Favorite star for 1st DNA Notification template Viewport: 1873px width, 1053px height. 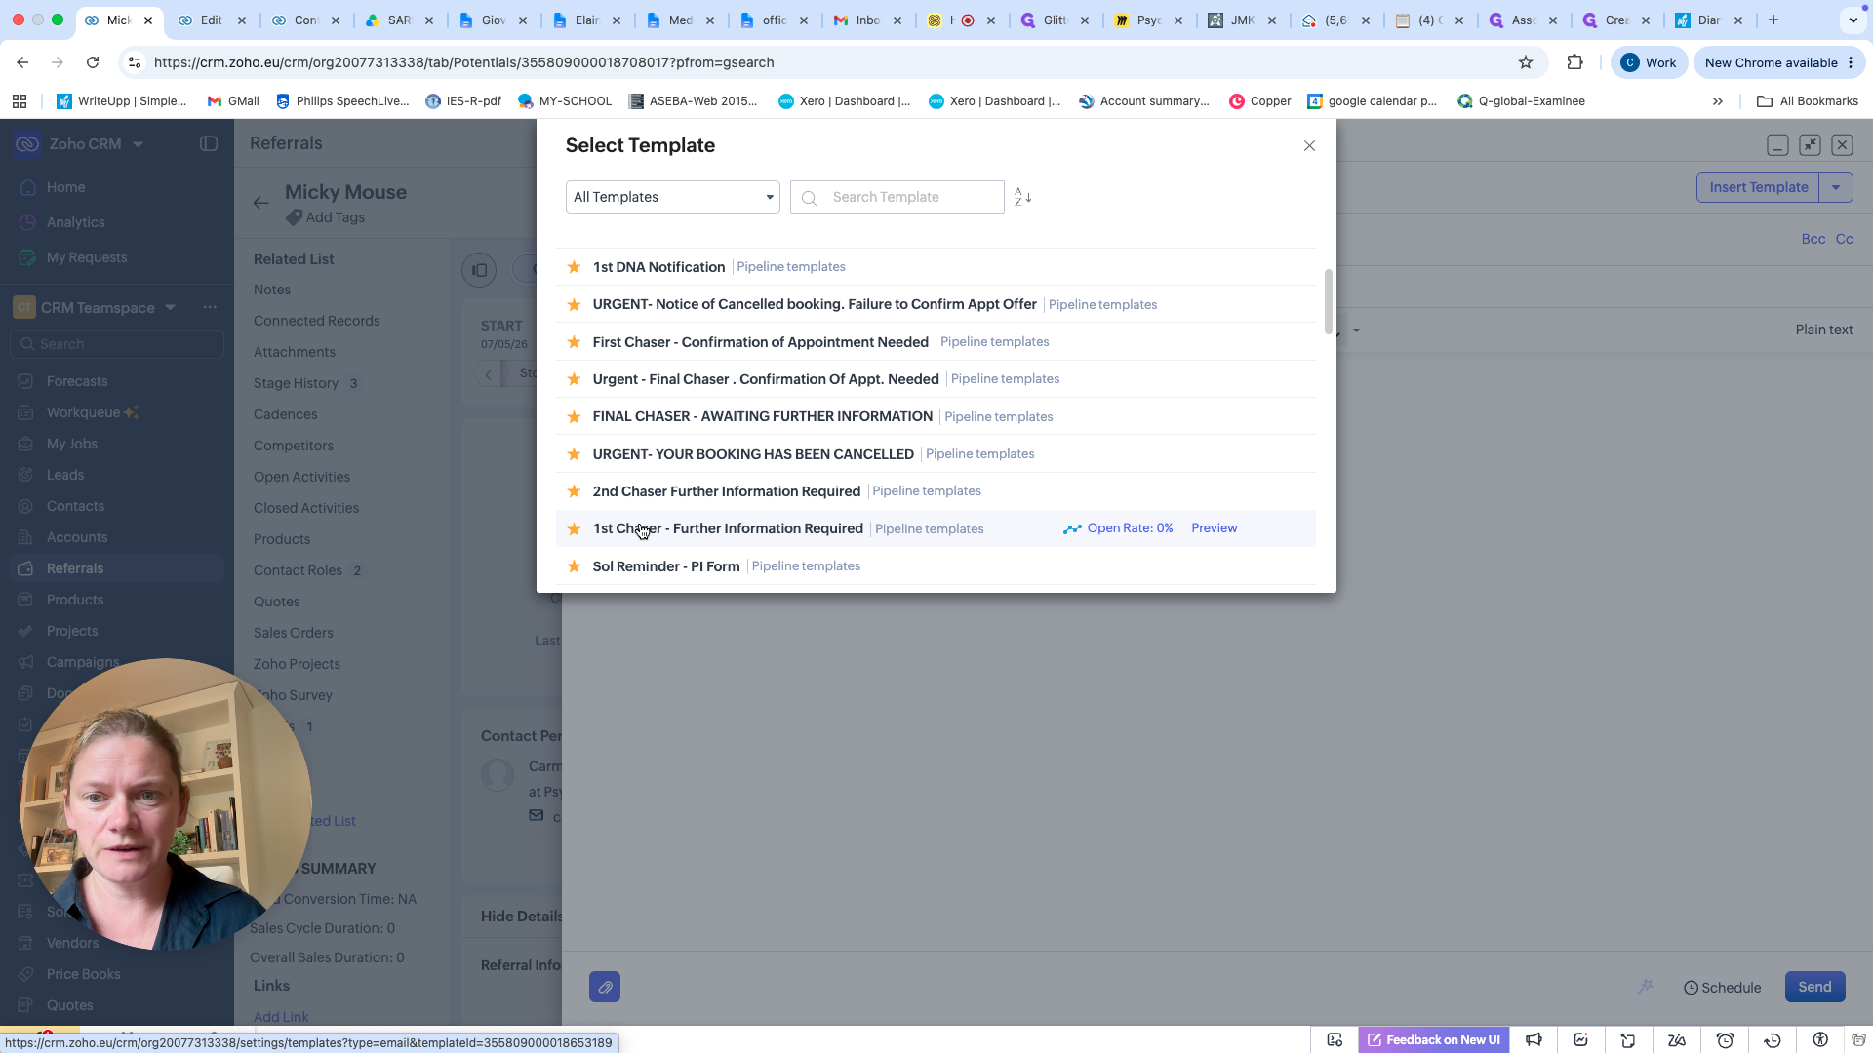click(x=575, y=267)
